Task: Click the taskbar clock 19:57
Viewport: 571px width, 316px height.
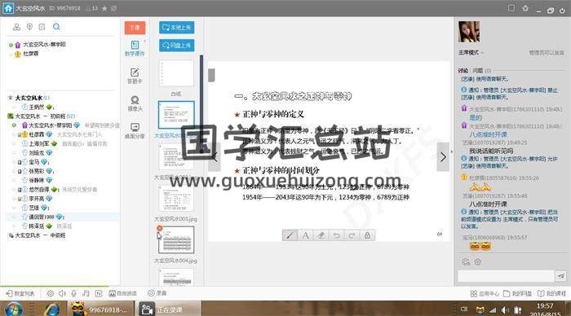Action: [x=545, y=306]
